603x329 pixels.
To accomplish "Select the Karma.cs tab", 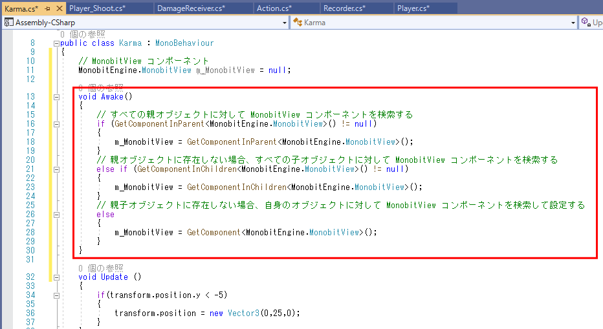I will (x=21, y=8).
